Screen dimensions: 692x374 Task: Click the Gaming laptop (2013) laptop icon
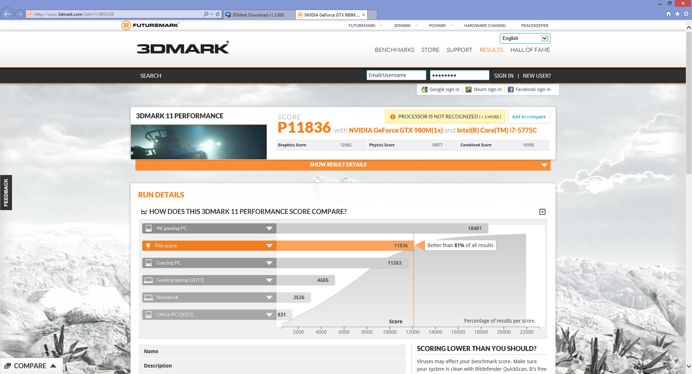[148, 280]
